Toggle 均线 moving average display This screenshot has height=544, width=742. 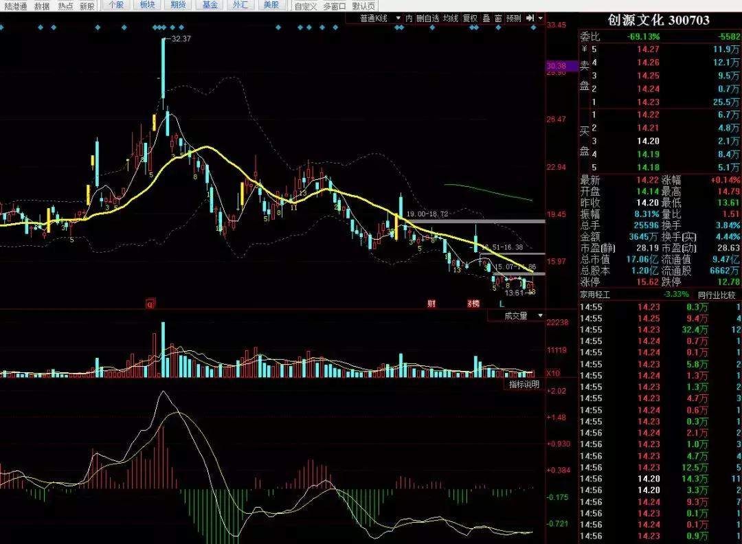(450, 18)
